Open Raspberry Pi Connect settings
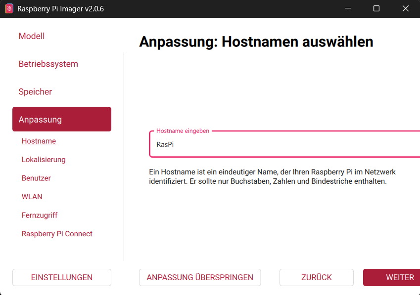The height and width of the screenshot is (295, 420). click(x=57, y=233)
